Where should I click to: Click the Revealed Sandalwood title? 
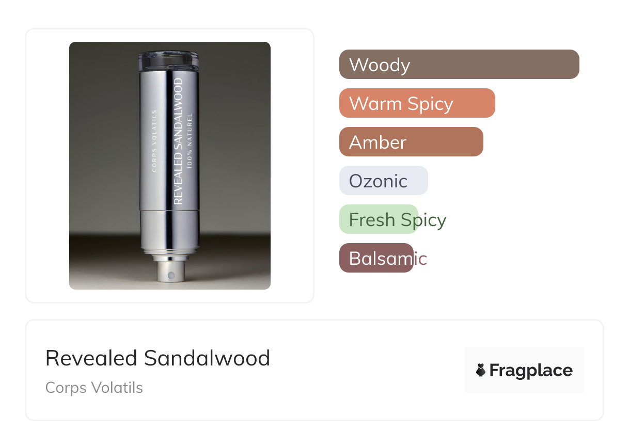158,358
